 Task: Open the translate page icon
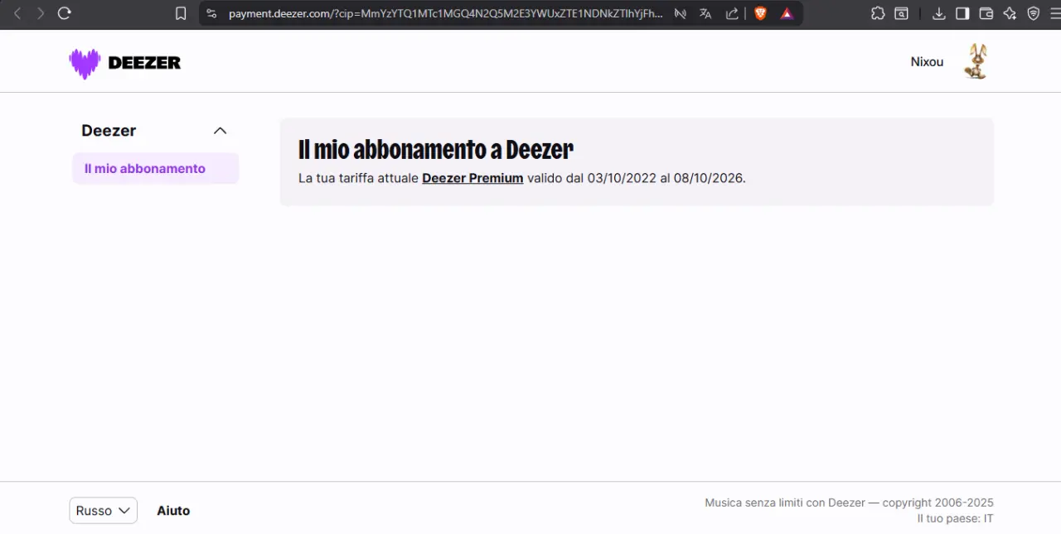tap(705, 13)
